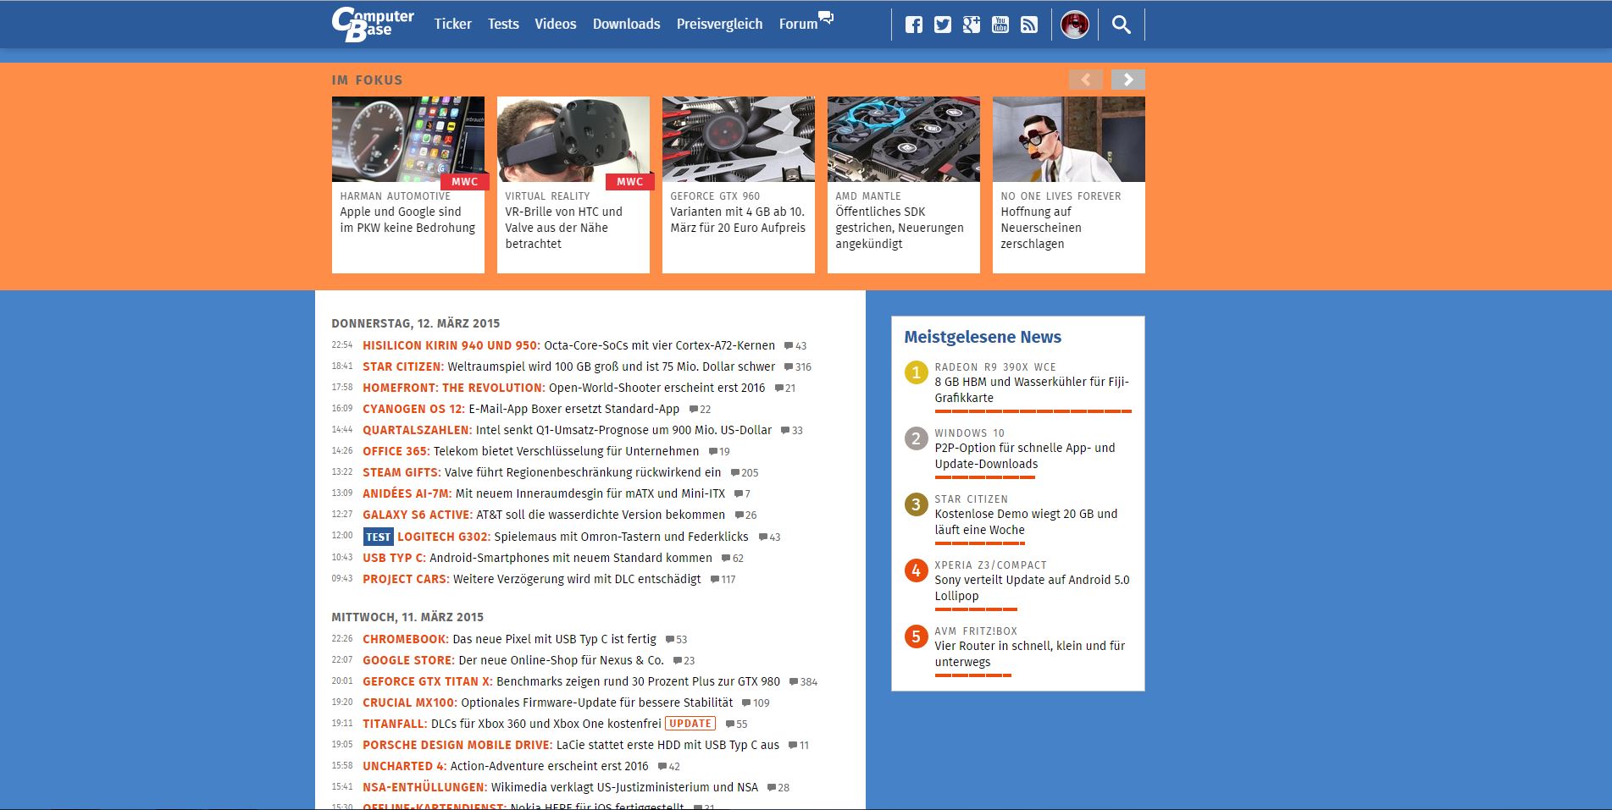Screen dimensions: 1612x810
Task: Click rank 4 circle for Xperia Z3
Action: pyautogui.click(x=916, y=570)
